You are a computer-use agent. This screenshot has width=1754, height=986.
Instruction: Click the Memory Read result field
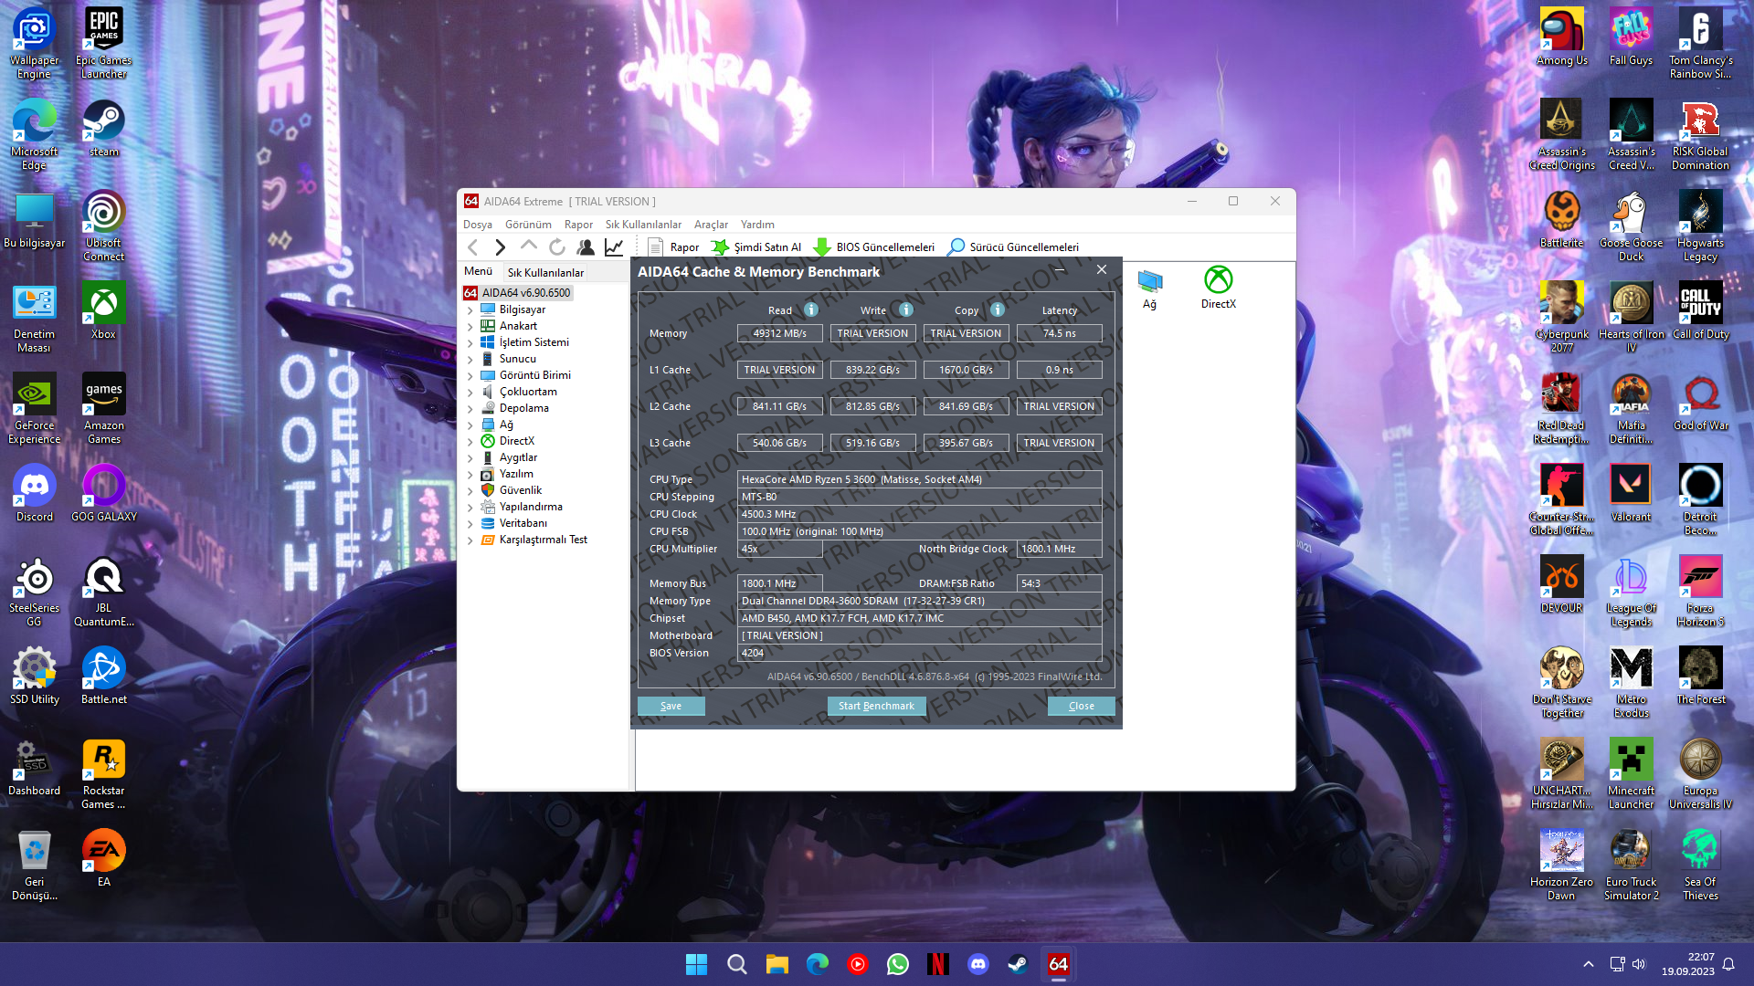[779, 333]
